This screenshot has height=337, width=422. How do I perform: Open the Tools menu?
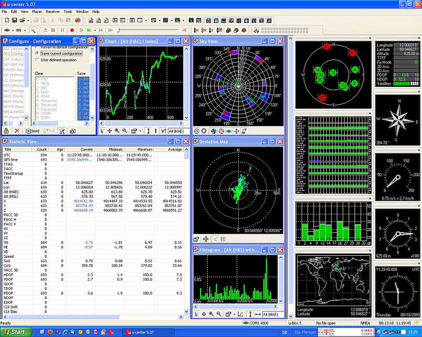click(x=68, y=11)
